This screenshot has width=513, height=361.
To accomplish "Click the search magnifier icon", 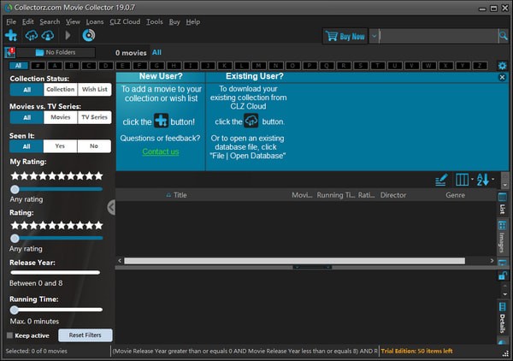I will click(x=503, y=36).
